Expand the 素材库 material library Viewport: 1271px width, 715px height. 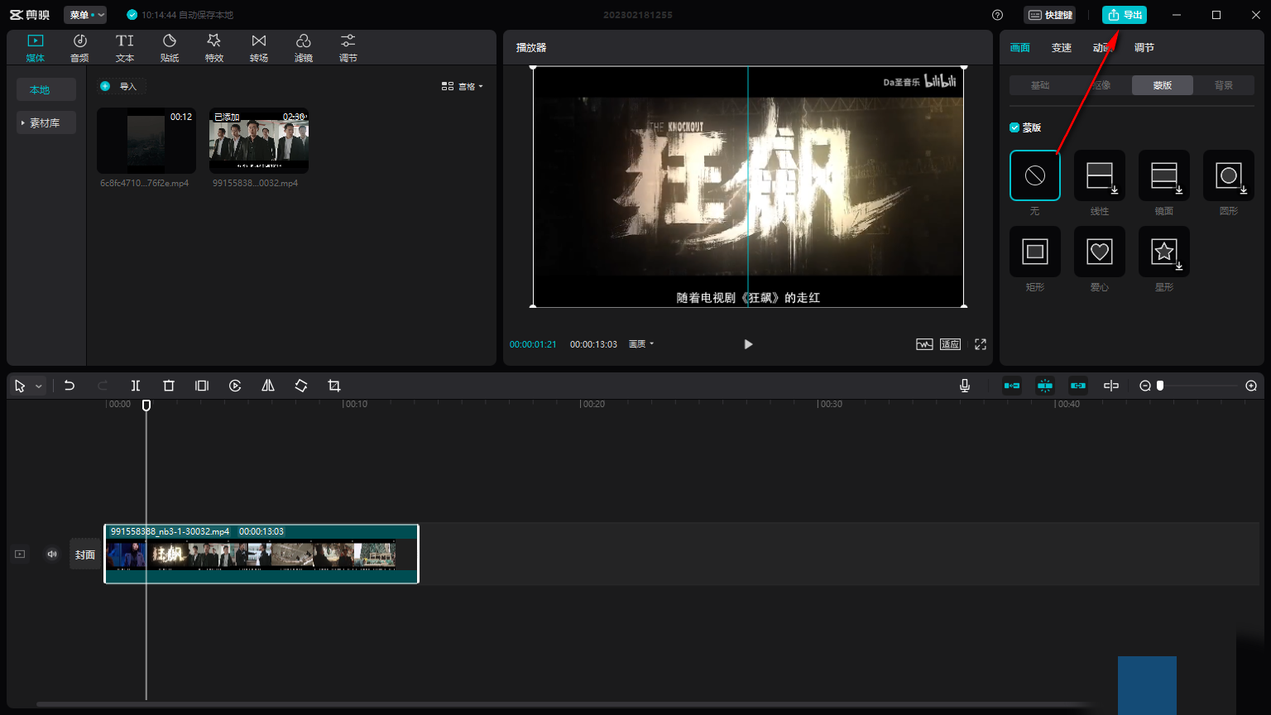46,122
